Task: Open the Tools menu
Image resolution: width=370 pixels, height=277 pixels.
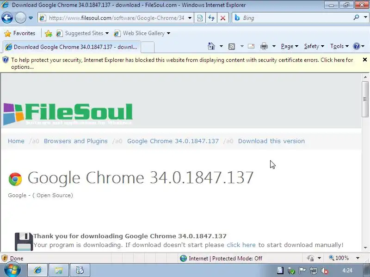Action: pyautogui.click(x=339, y=46)
